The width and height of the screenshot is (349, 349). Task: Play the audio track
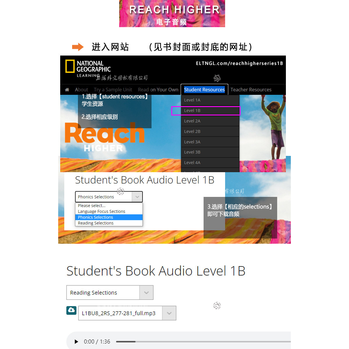[76, 342]
